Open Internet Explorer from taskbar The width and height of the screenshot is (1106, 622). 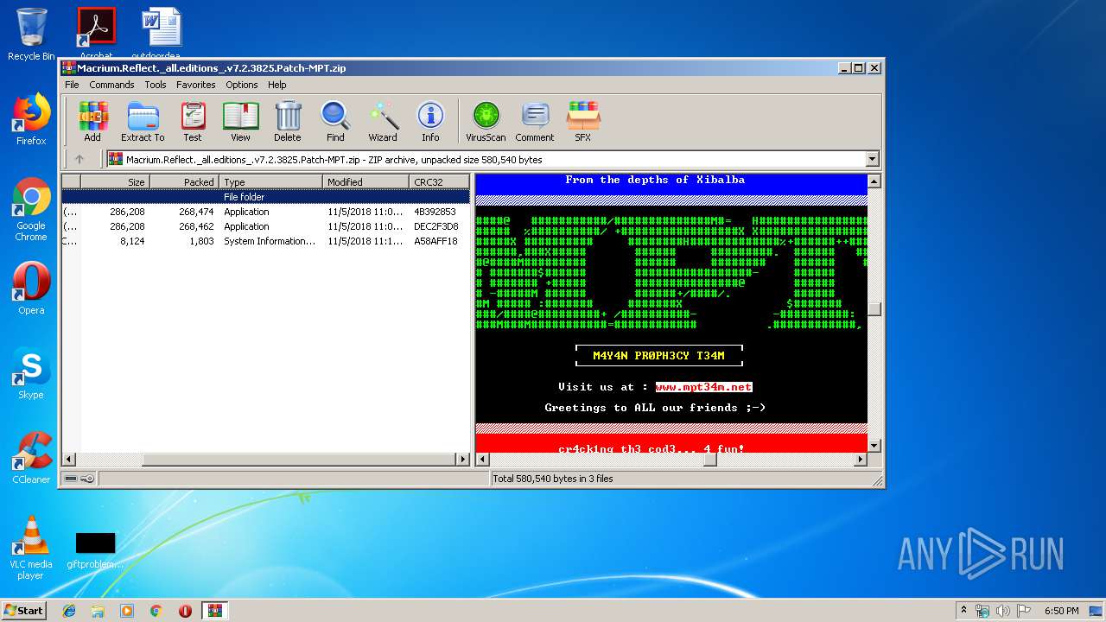[x=69, y=611]
